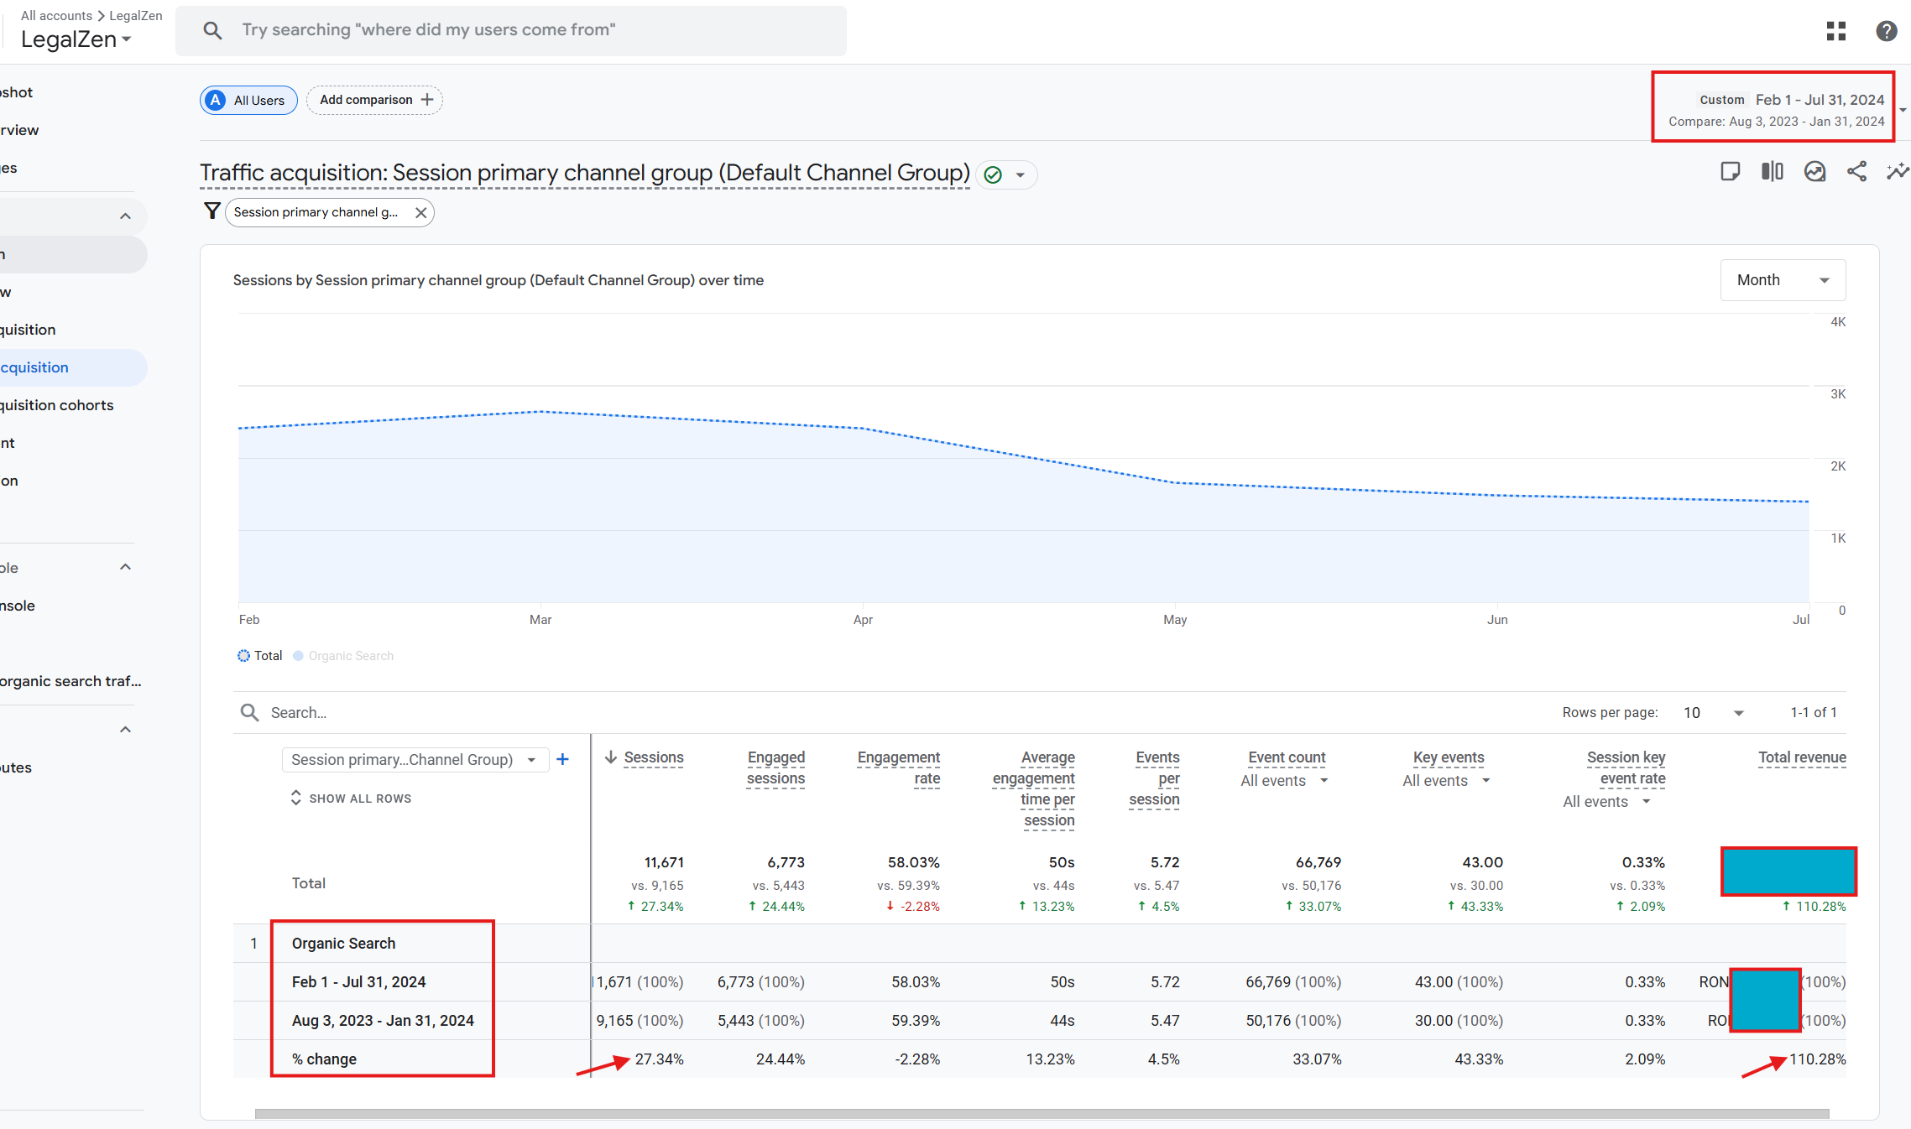Open the Month granularity dropdown
This screenshot has height=1129, width=1911.
coord(1783,280)
